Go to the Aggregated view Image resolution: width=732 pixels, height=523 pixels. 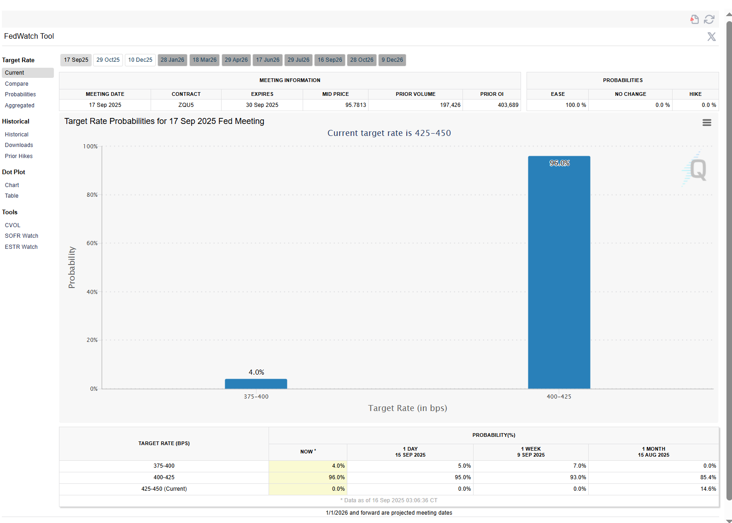(20, 106)
